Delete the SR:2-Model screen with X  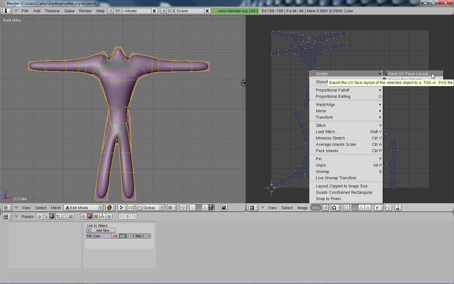[154, 11]
